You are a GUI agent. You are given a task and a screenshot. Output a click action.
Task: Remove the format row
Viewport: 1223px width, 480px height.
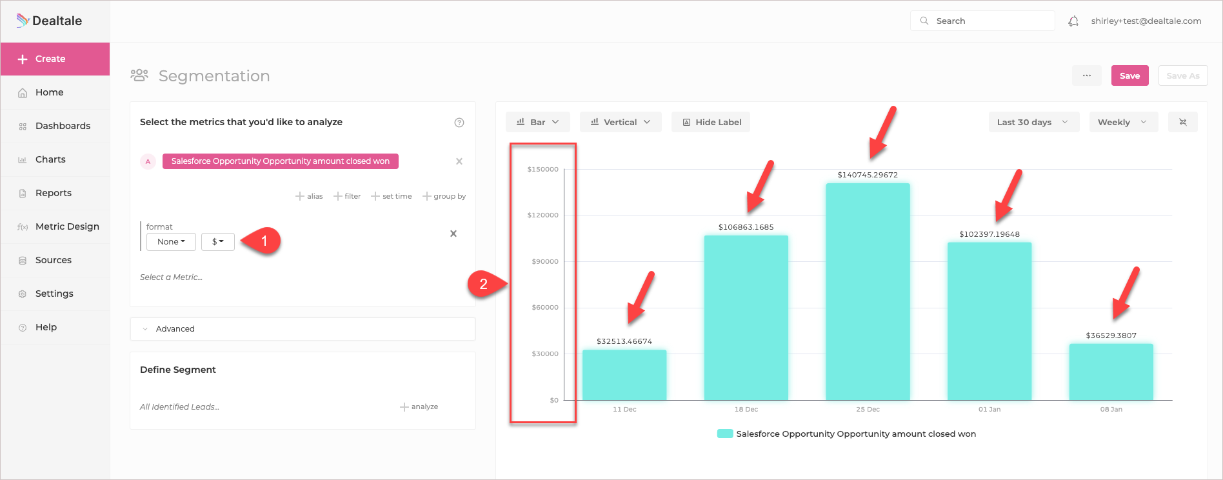(453, 234)
